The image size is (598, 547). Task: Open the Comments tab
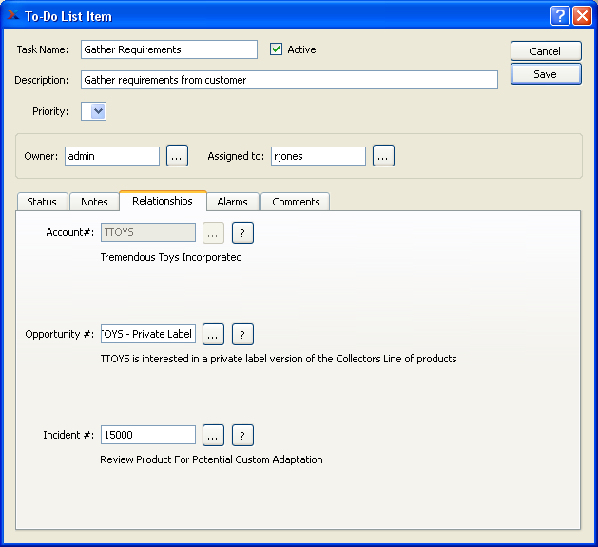click(x=296, y=202)
